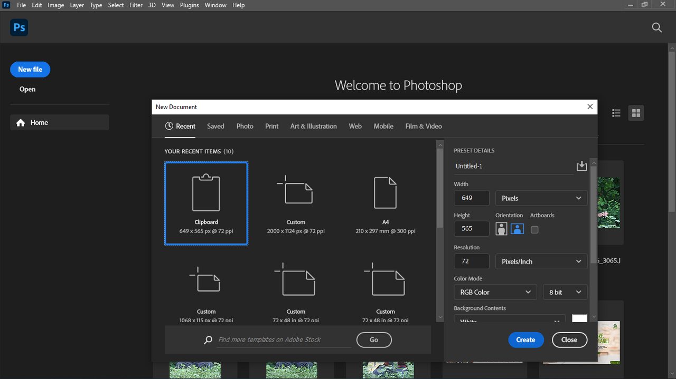Open the RGB Color mode dropdown

(495, 292)
